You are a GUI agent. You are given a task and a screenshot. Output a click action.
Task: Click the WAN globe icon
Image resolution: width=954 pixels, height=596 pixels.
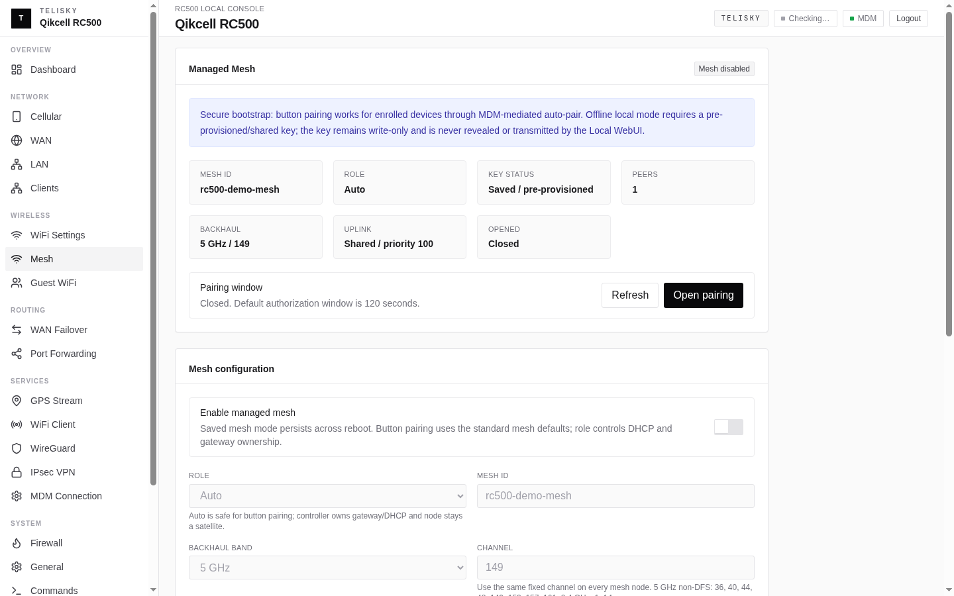click(17, 140)
